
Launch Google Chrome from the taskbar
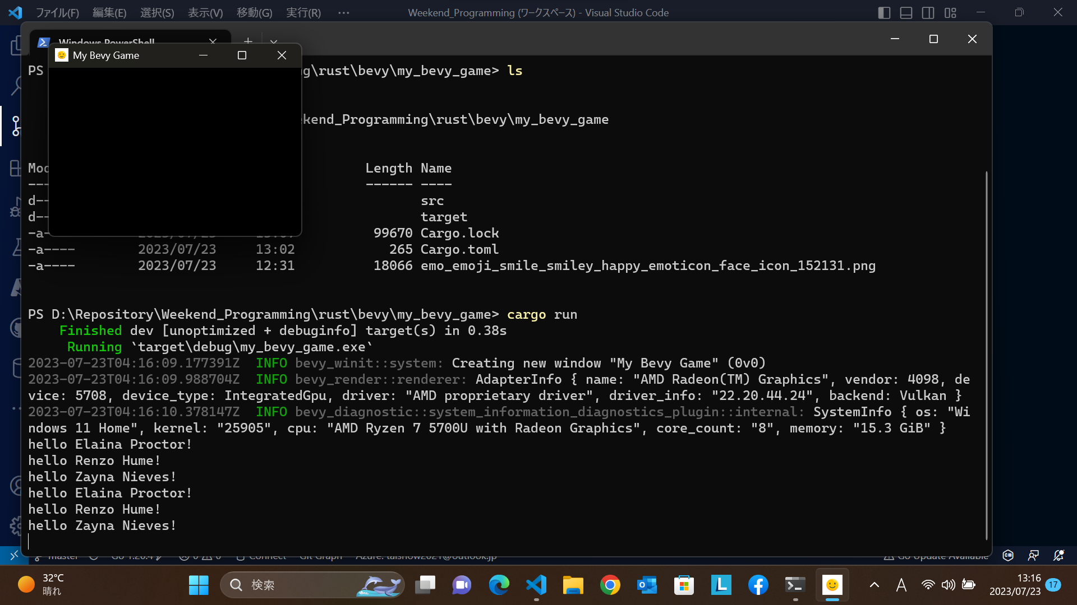(610, 585)
